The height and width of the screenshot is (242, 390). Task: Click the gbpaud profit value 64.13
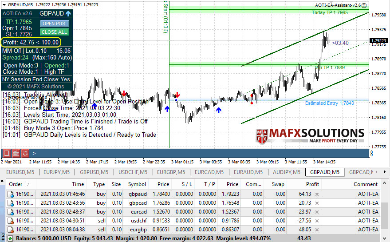pyautogui.click(x=305, y=194)
